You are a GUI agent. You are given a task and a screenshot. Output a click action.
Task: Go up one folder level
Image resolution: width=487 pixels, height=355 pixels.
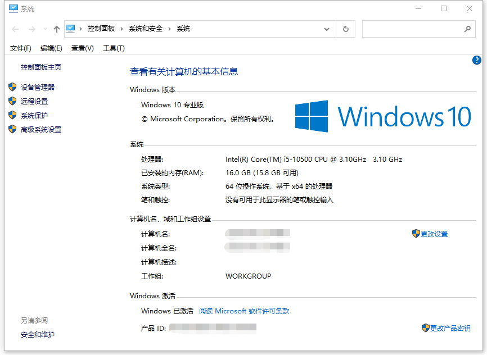click(57, 29)
